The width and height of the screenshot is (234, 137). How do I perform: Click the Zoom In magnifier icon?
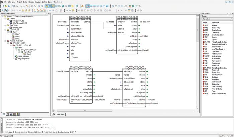click(x=39, y=6)
